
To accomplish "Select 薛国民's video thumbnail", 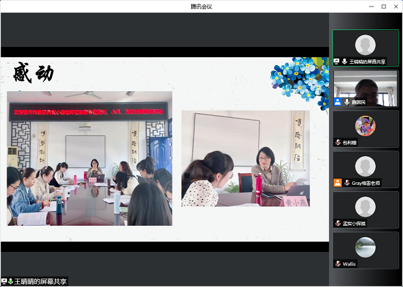I will click(365, 86).
